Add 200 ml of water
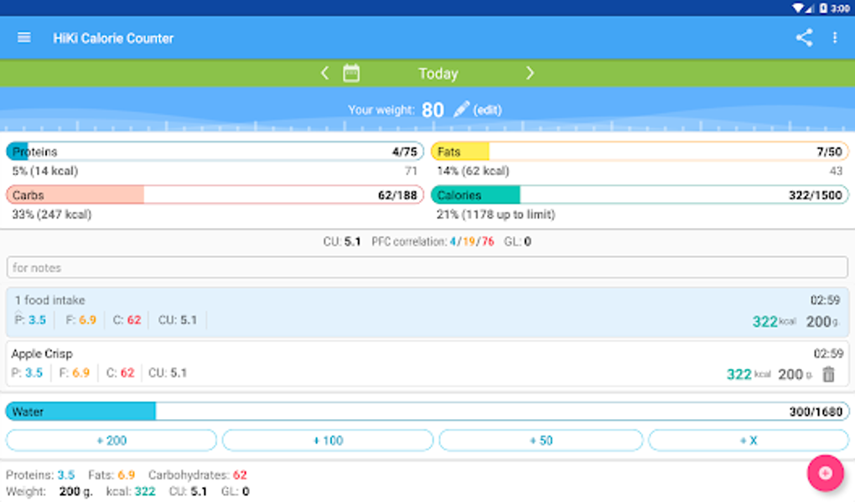This screenshot has width=855, height=502. tap(111, 441)
